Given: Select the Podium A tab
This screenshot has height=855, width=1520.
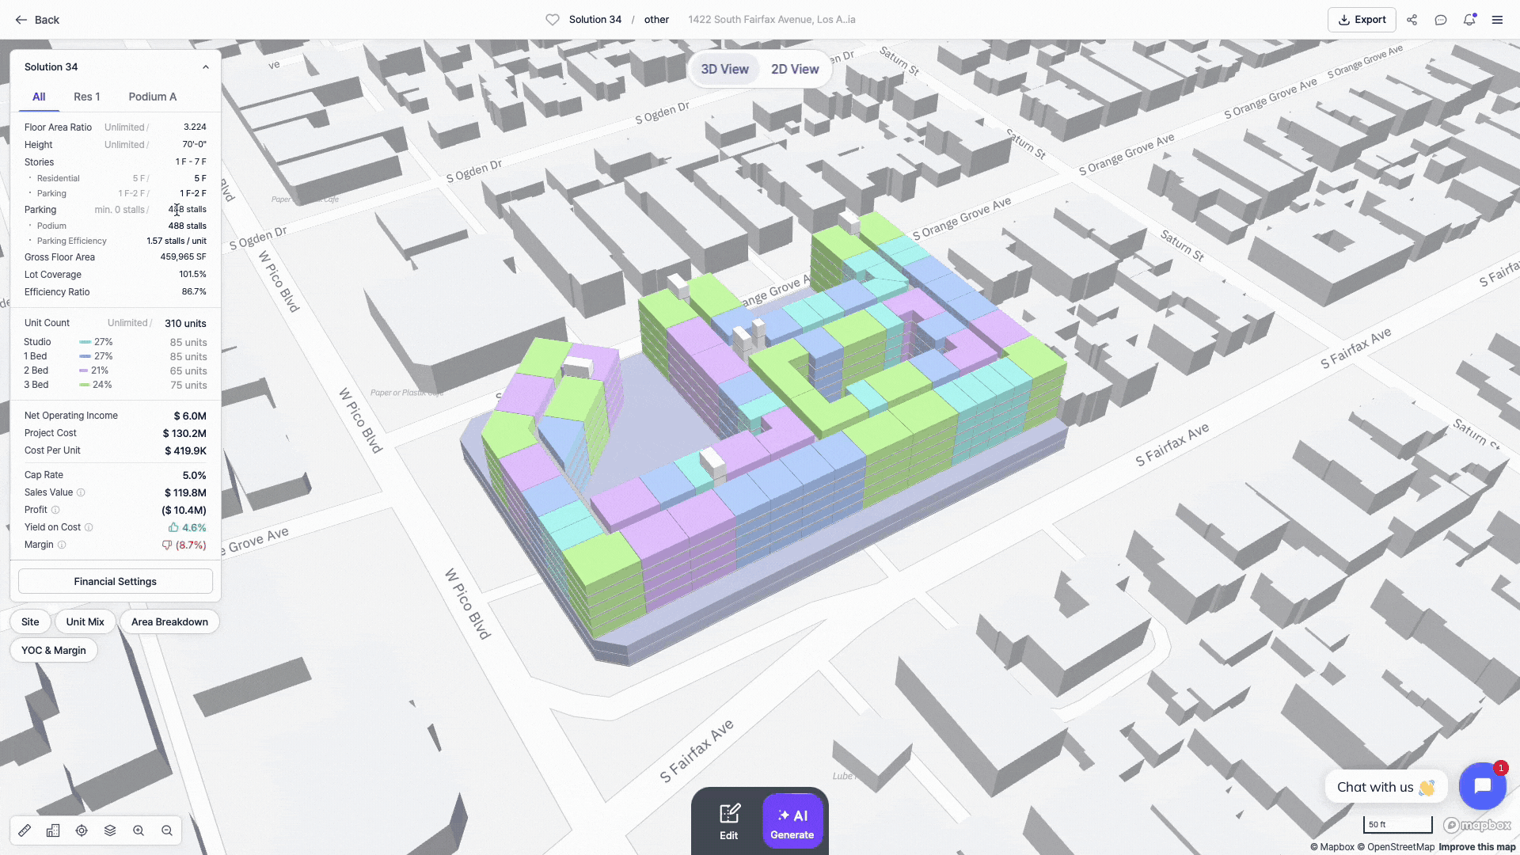Looking at the screenshot, I should [x=152, y=97].
